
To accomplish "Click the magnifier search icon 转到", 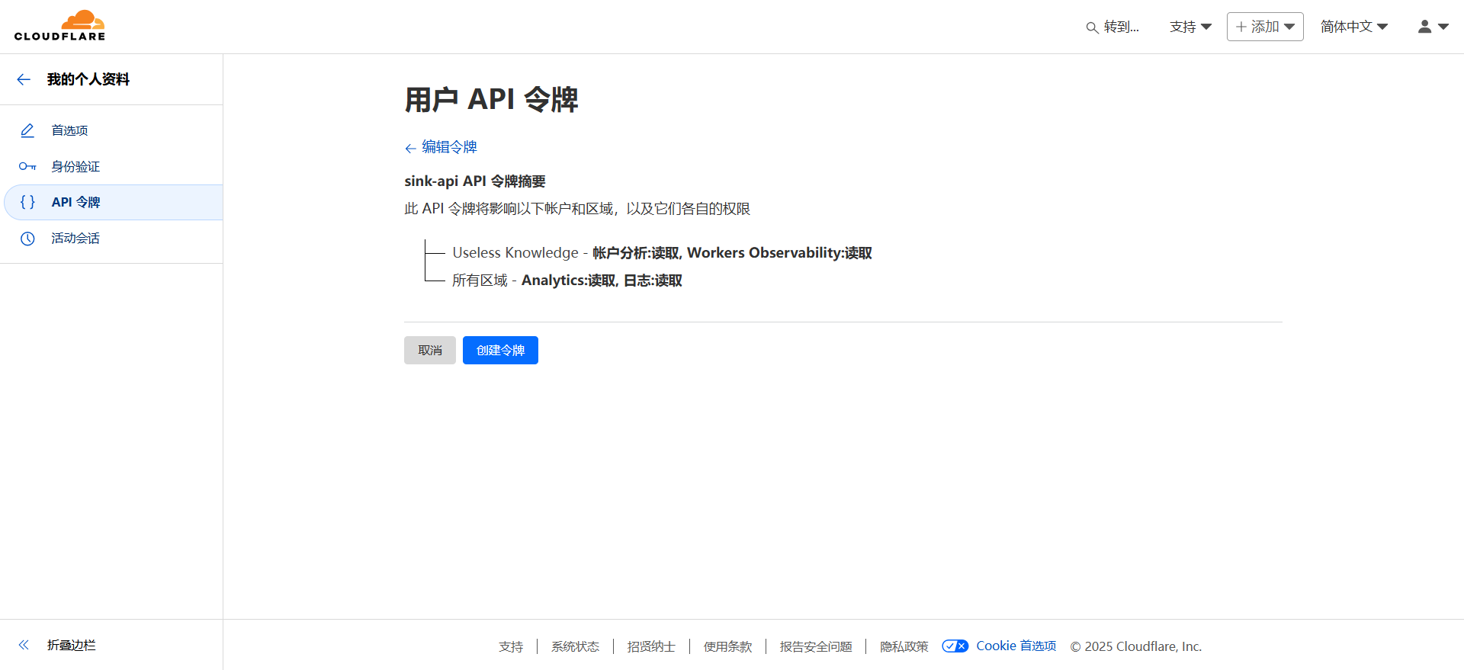I will (x=1092, y=27).
